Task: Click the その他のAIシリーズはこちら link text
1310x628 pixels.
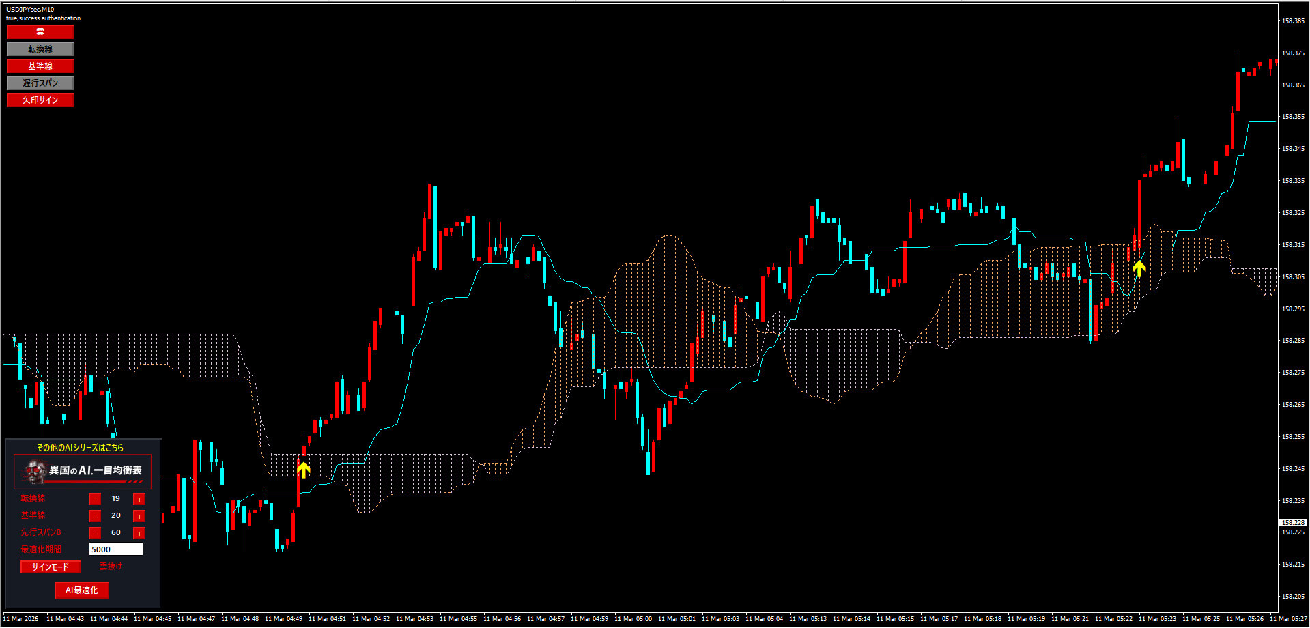Action: click(80, 448)
